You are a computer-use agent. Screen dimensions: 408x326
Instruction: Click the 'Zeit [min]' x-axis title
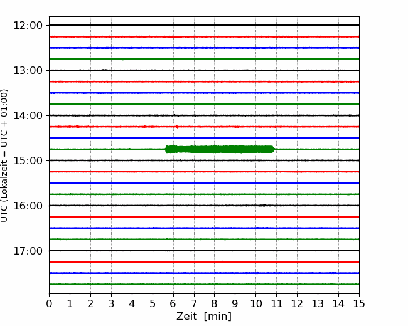point(204,317)
